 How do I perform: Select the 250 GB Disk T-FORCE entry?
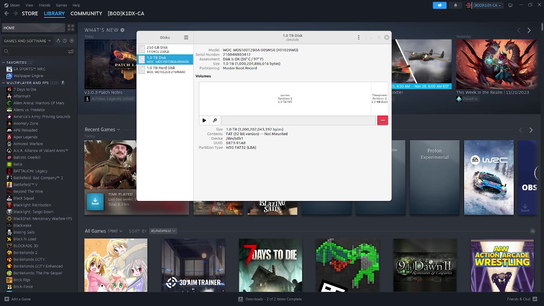[x=165, y=49]
